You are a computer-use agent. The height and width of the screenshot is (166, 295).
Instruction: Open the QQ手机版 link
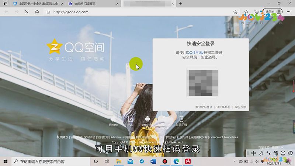tap(195, 52)
